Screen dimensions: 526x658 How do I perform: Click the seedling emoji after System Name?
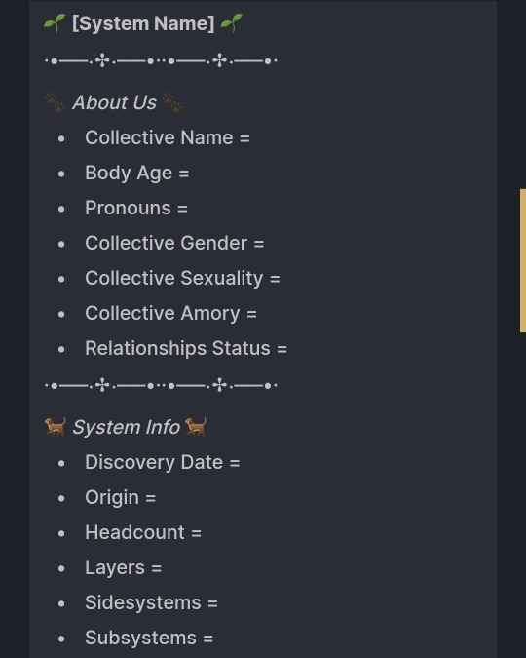[231, 23]
